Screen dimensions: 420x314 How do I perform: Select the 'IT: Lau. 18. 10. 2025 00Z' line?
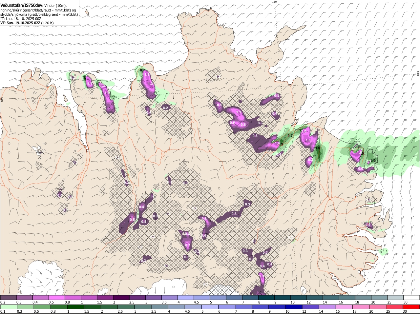(21, 19)
